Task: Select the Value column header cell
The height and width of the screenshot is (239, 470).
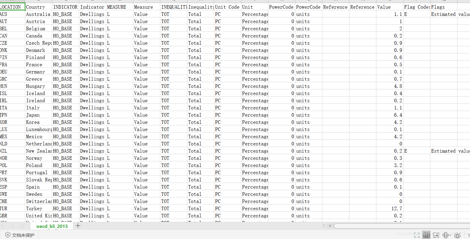Action: (390, 7)
